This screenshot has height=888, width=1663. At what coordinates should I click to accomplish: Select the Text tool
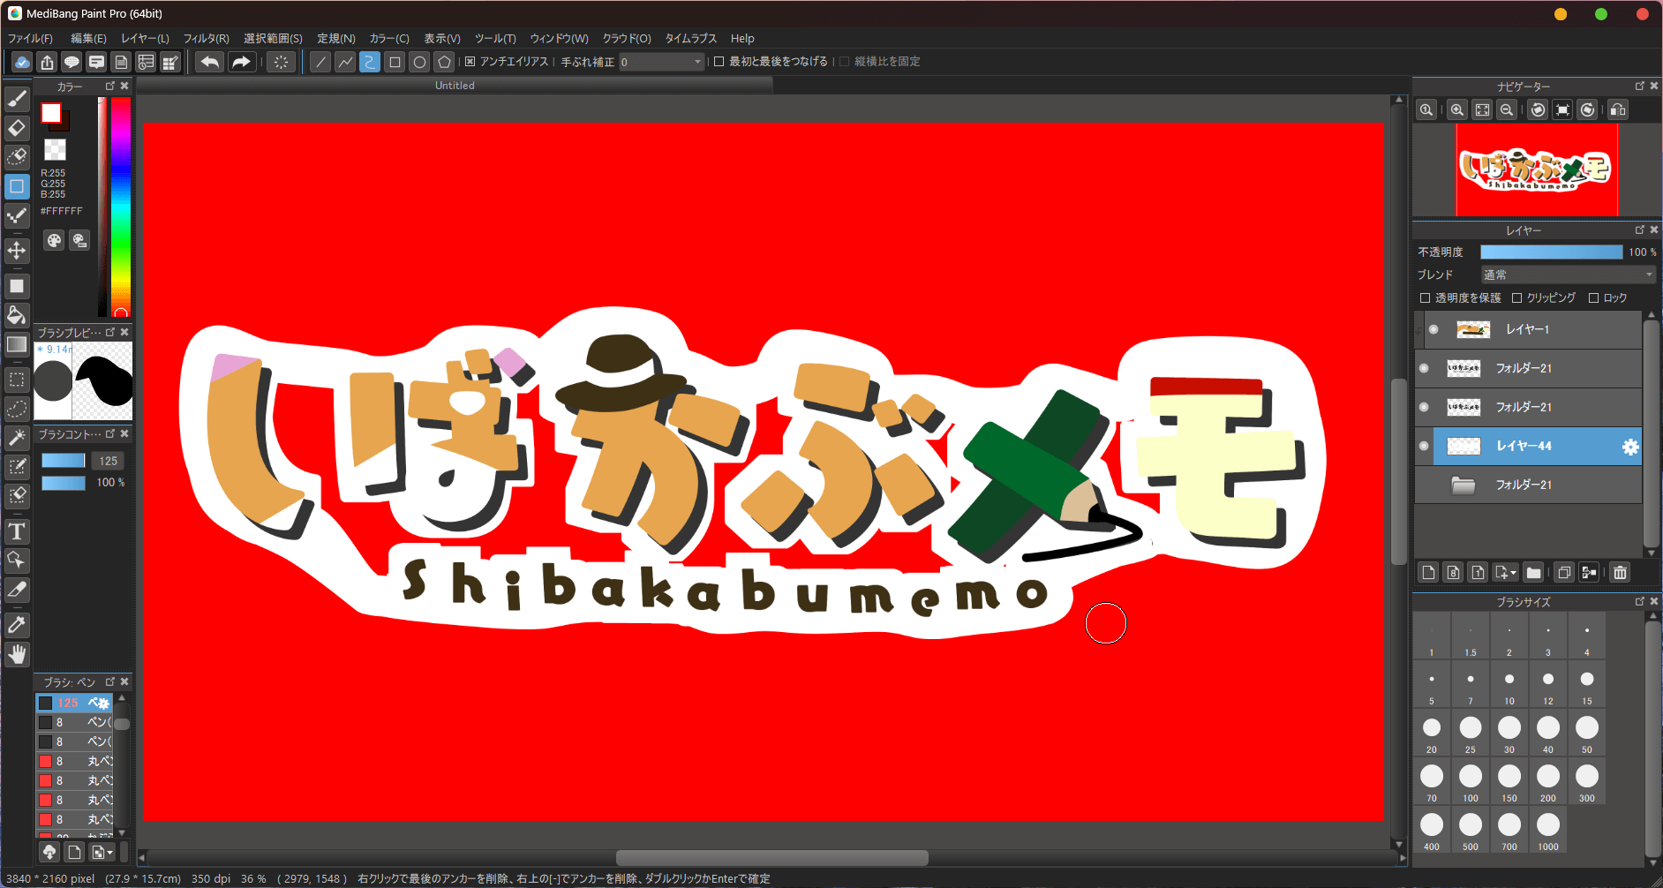tap(17, 531)
